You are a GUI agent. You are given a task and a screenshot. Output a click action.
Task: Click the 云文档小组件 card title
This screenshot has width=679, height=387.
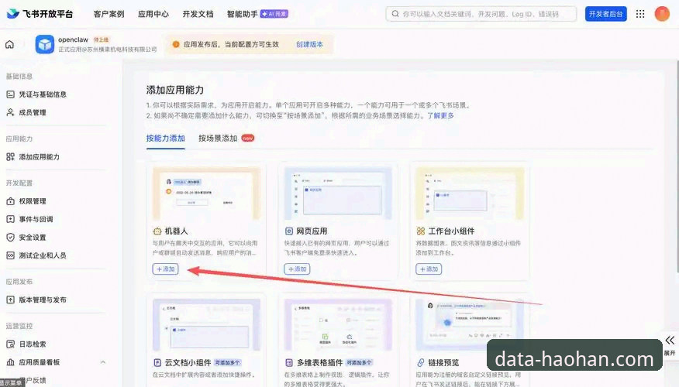[x=188, y=362]
